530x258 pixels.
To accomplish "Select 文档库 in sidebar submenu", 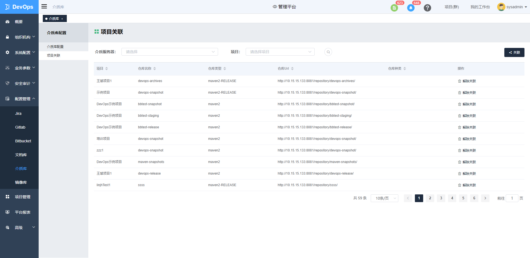I will 19,155.
